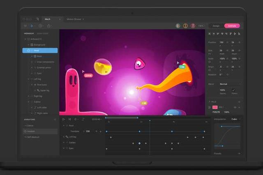The image size is (263, 175).
Task: Collapse the Left leg hierarchy item
Action: pos(28,79)
